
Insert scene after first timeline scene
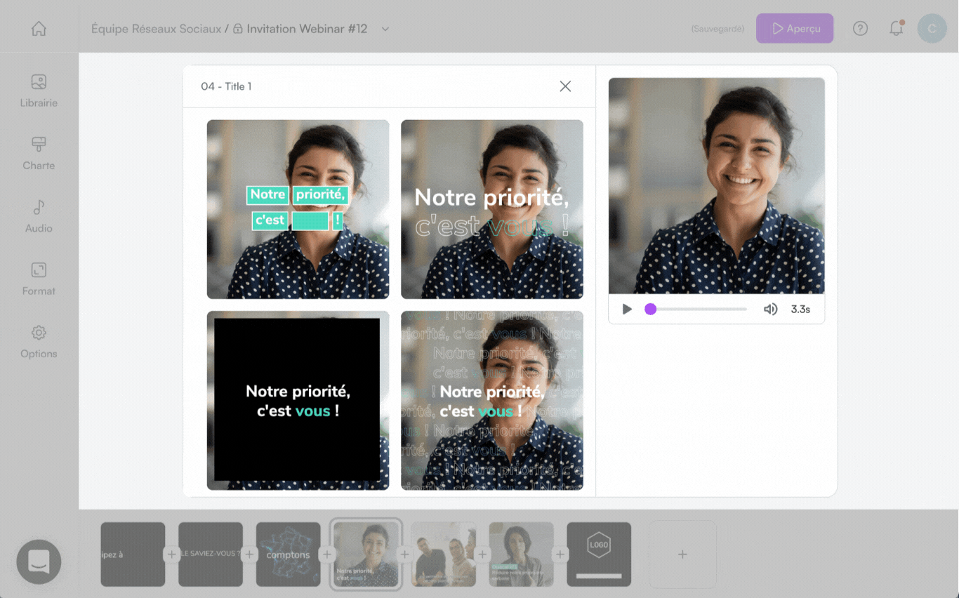pos(171,554)
